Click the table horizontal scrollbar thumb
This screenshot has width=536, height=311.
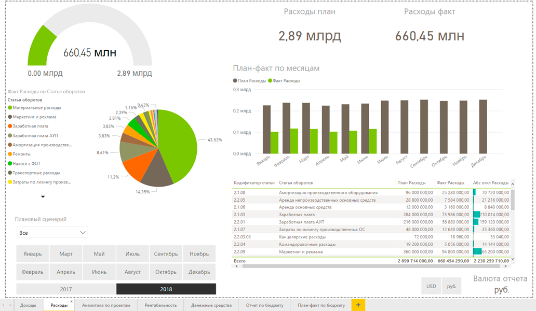[372, 266]
